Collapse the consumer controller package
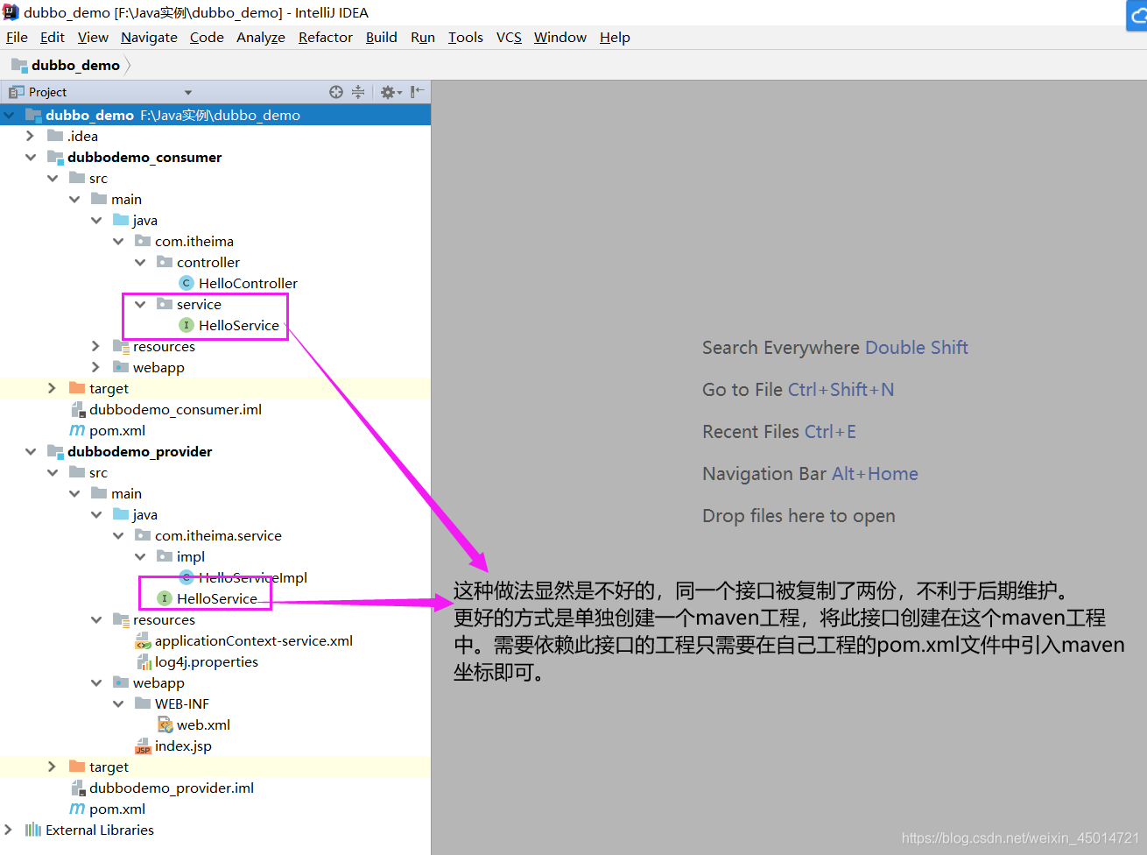Viewport: 1147px width, 855px height. [x=140, y=262]
